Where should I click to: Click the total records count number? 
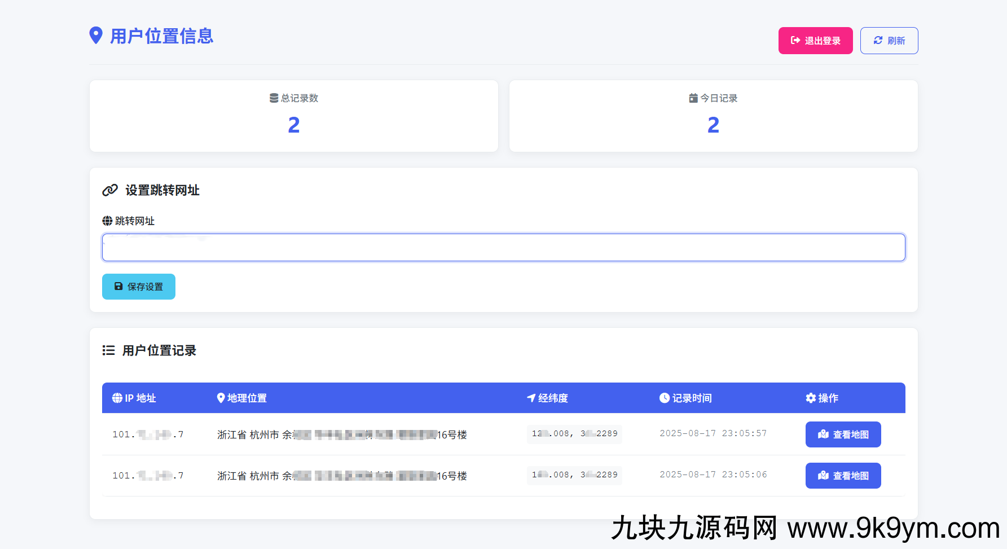294,125
